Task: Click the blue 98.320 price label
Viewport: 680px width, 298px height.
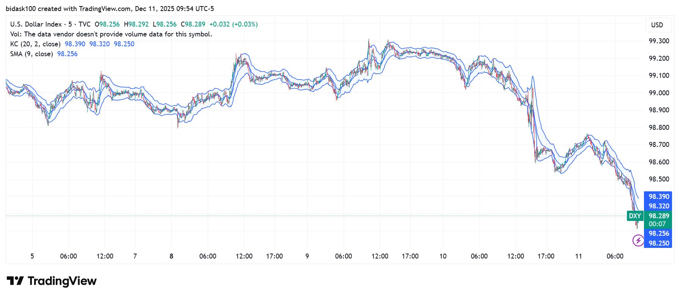Action: pos(659,206)
